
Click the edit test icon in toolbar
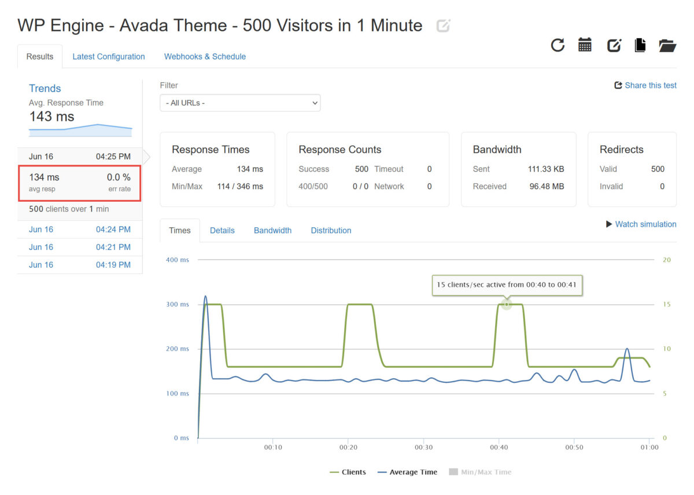point(614,45)
